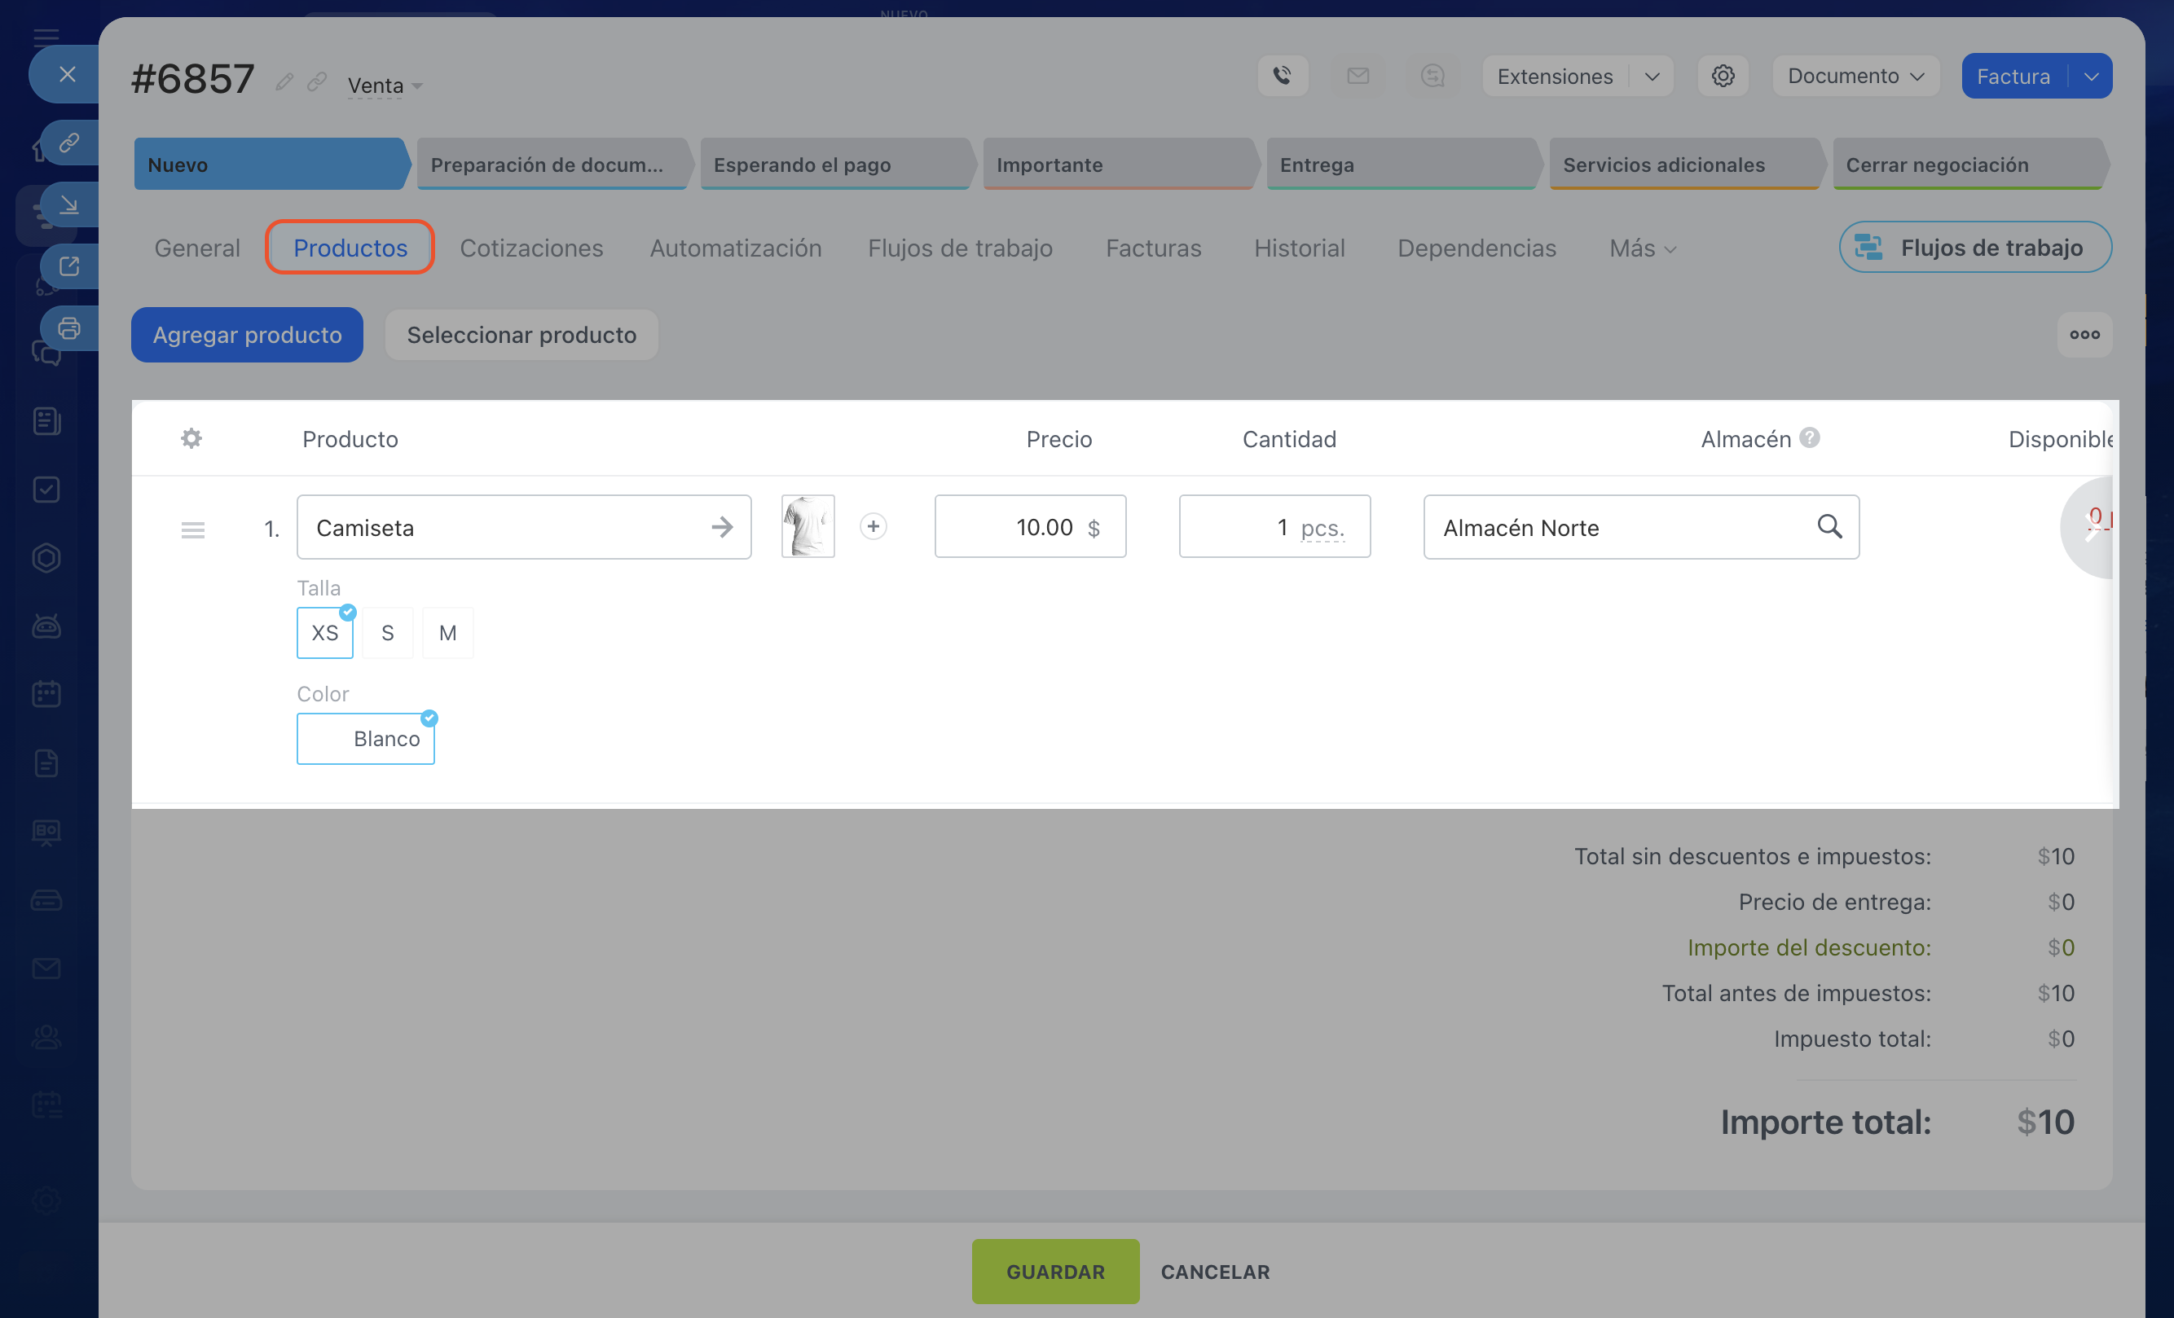Expand the Más tab menu

coord(1641,248)
